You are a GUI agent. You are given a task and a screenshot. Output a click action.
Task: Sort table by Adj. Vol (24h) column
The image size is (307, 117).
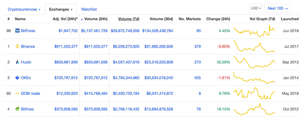pyautogui.click(x=65, y=19)
